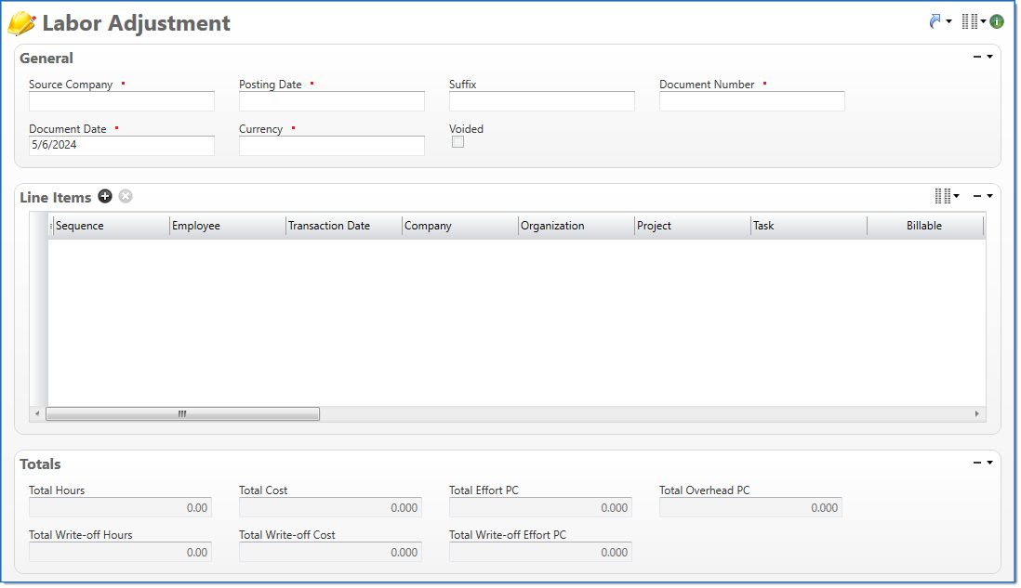Click the Labor Adjustment notepad icon
The height and width of the screenshot is (588, 1021).
21,23
